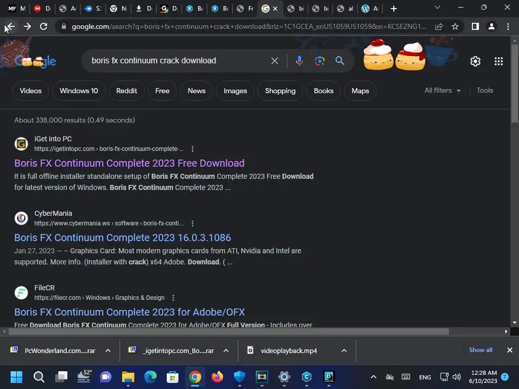
Task: Launch File Explorer from the taskbar
Action: (128, 377)
